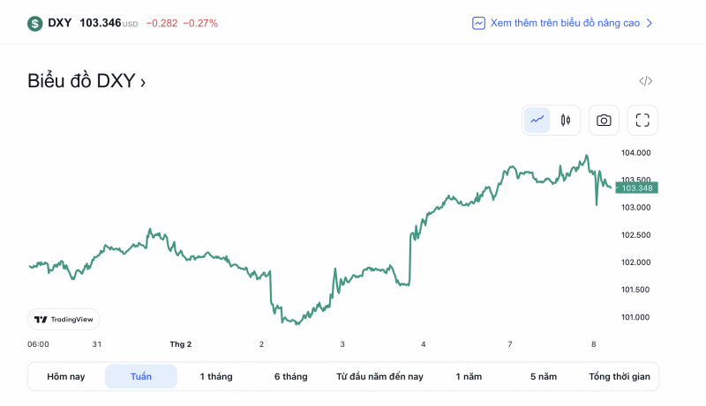
Task: Select the '1 tháng' time range
Action: click(x=216, y=377)
